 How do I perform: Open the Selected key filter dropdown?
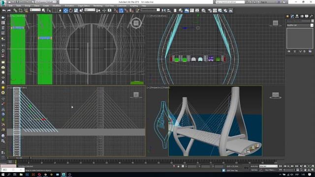pyautogui.click(x=268, y=166)
